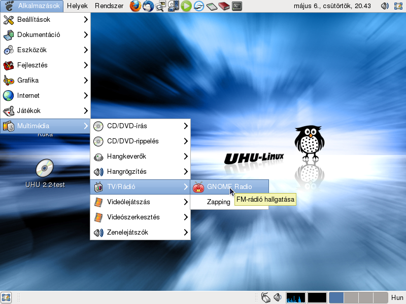Click the show desktop button in bottom panel
The width and height of the screenshot is (406, 304).
(6, 297)
